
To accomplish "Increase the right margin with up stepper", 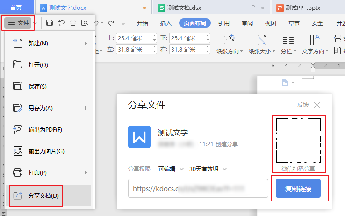I will click(208, 47).
